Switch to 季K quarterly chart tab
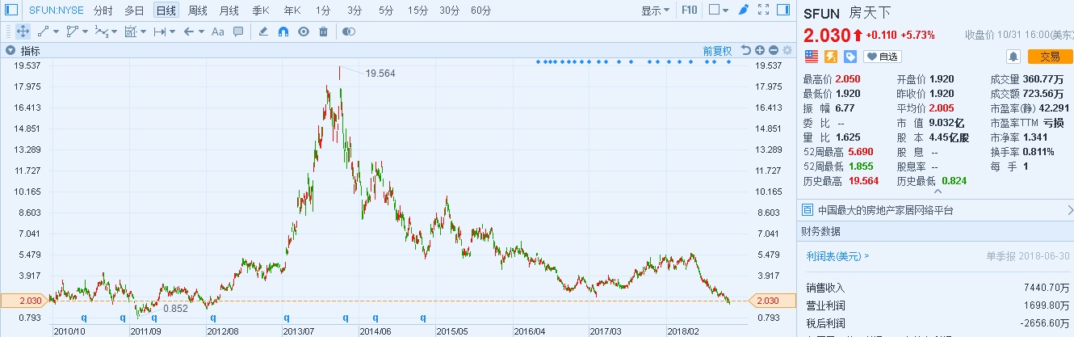 [260, 11]
